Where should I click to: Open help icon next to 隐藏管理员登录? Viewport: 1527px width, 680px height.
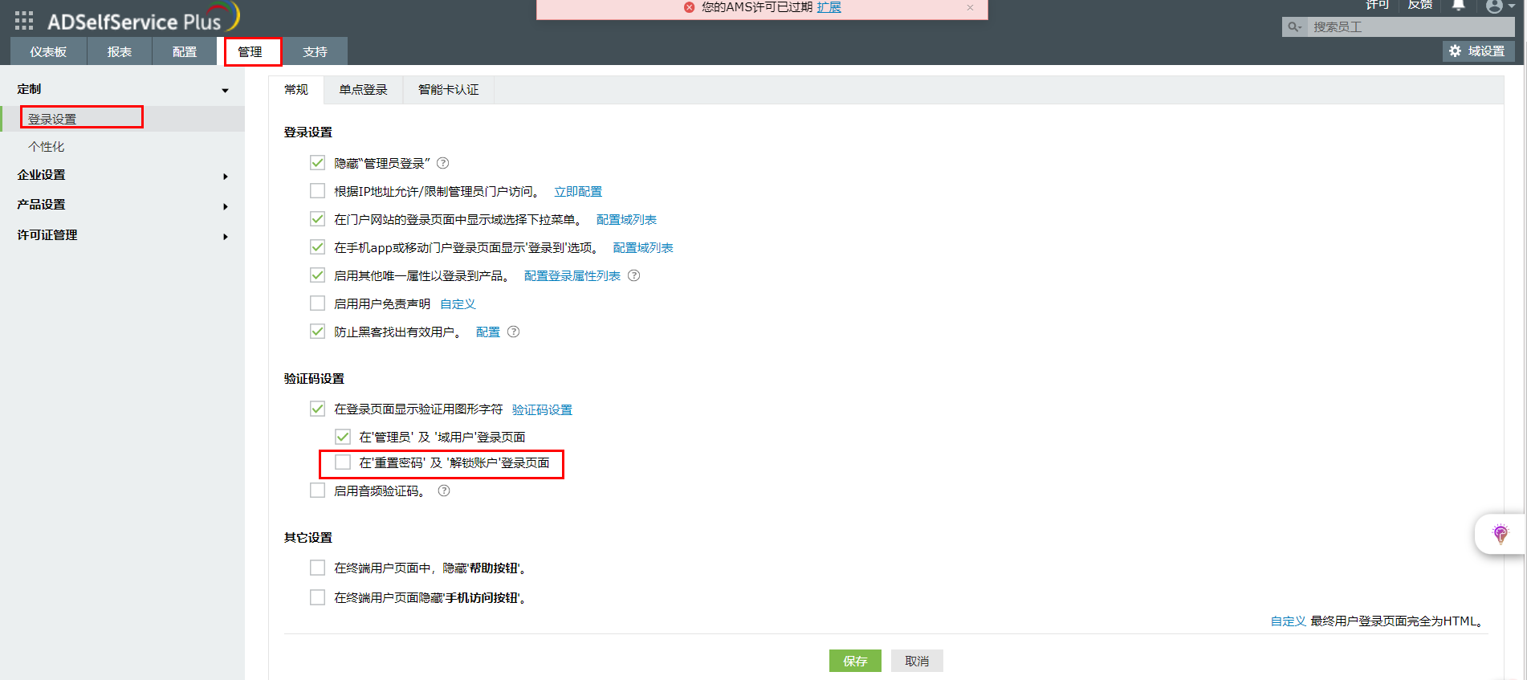click(x=442, y=163)
